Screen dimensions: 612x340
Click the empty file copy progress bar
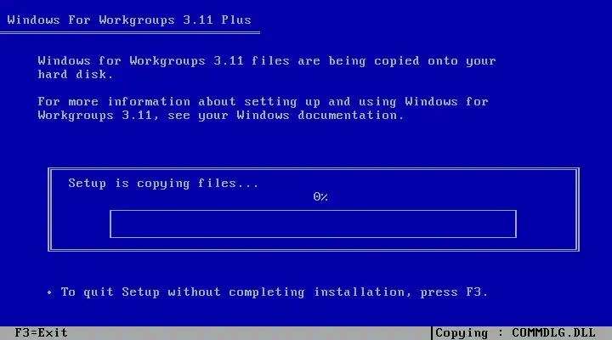[x=313, y=224]
